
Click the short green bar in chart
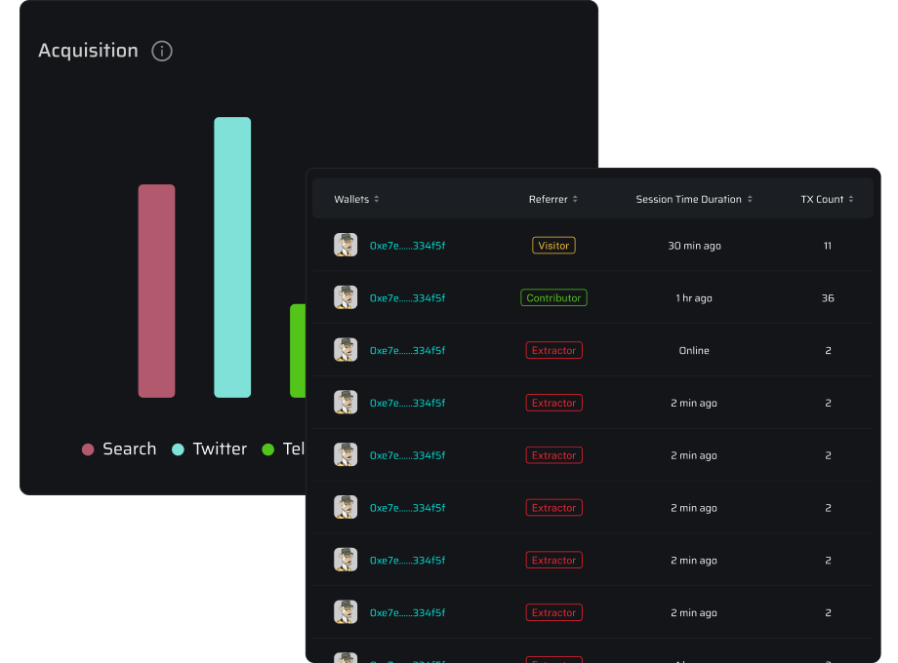point(298,351)
